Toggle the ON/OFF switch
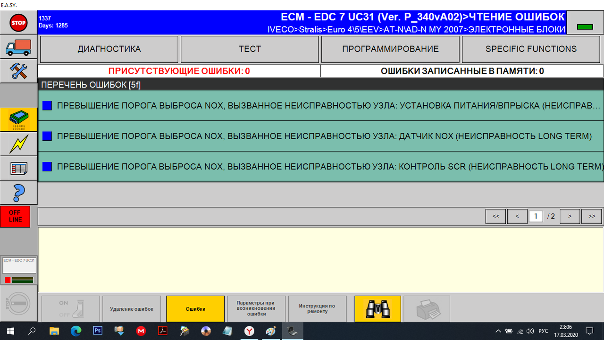This screenshot has height=340, width=604. [x=70, y=309]
